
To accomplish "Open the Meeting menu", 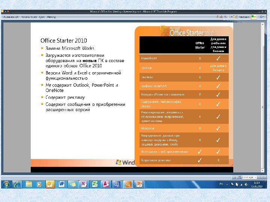I will tap(51, 17).
